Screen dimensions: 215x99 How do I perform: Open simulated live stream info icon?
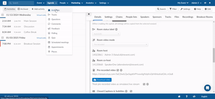(148, 84)
